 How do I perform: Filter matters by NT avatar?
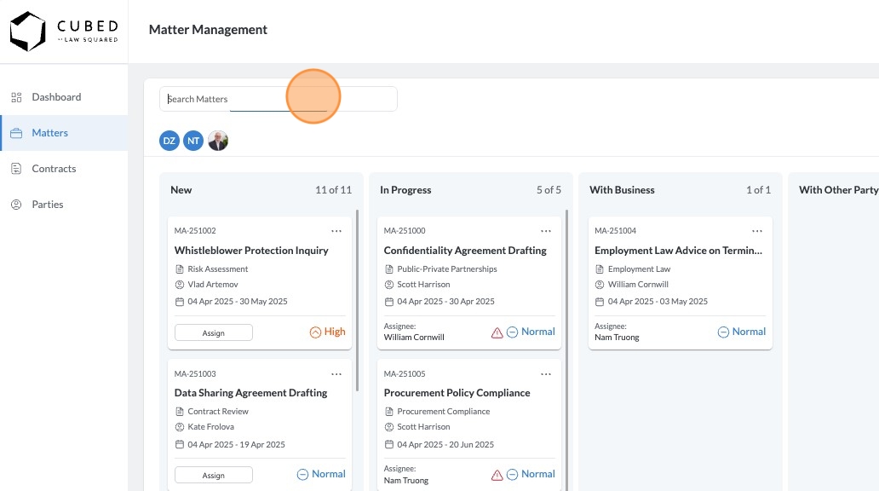point(193,141)
